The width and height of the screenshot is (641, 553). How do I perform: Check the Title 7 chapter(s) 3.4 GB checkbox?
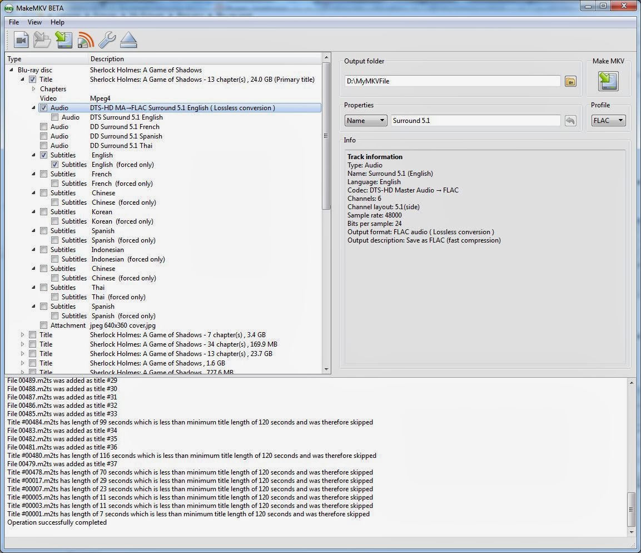pos(32,334)
